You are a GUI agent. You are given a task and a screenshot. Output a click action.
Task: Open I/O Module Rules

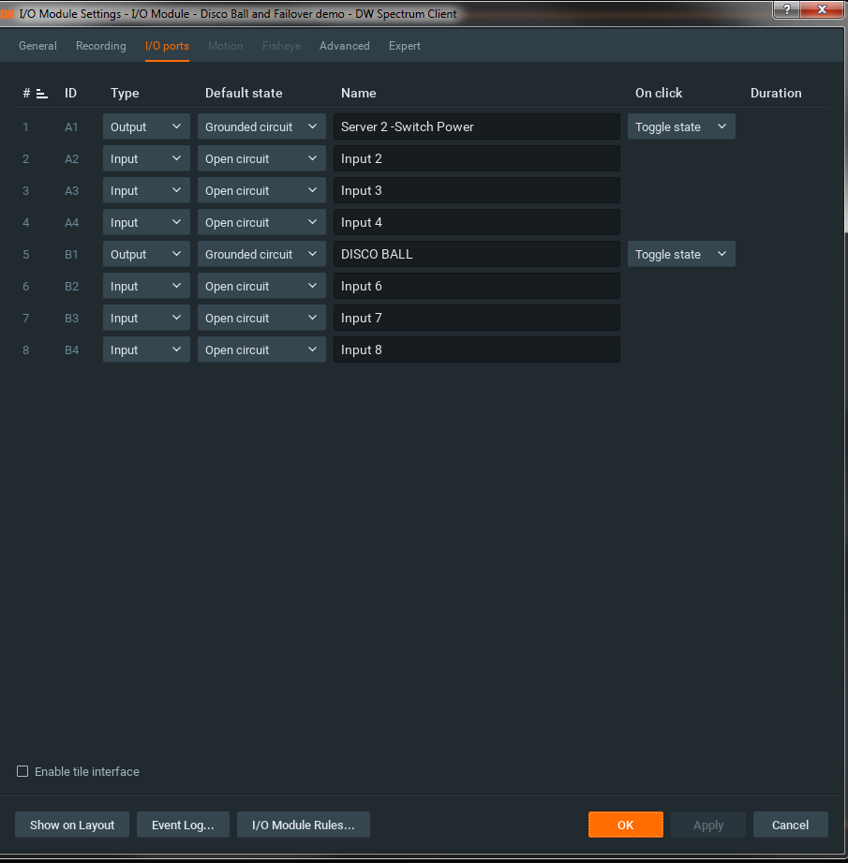point(303,825)
